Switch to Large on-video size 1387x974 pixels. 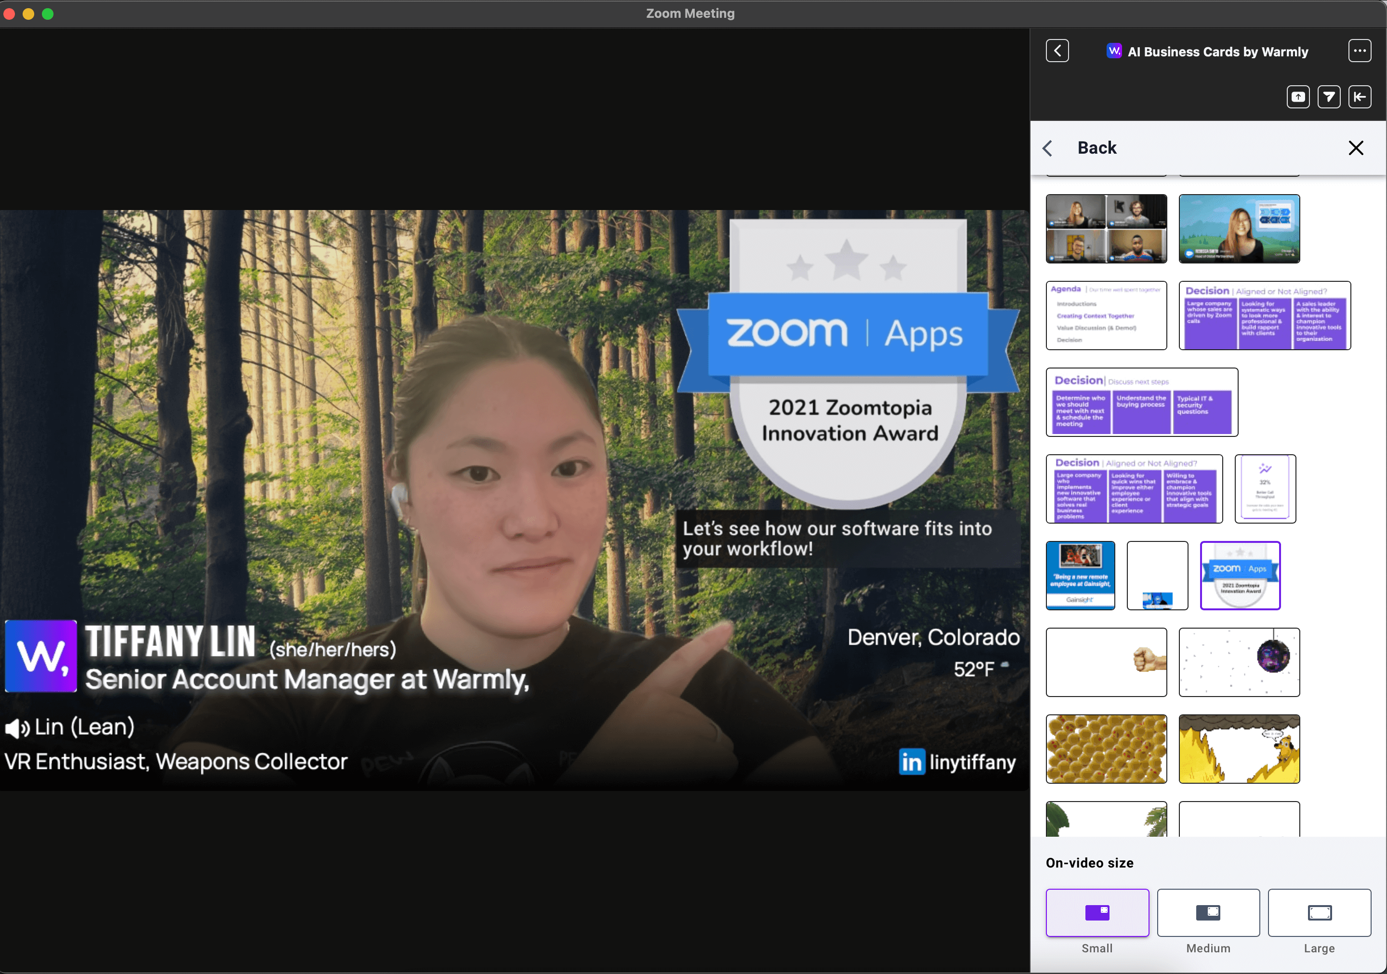pyautogui.click(x=1320, y=912)
